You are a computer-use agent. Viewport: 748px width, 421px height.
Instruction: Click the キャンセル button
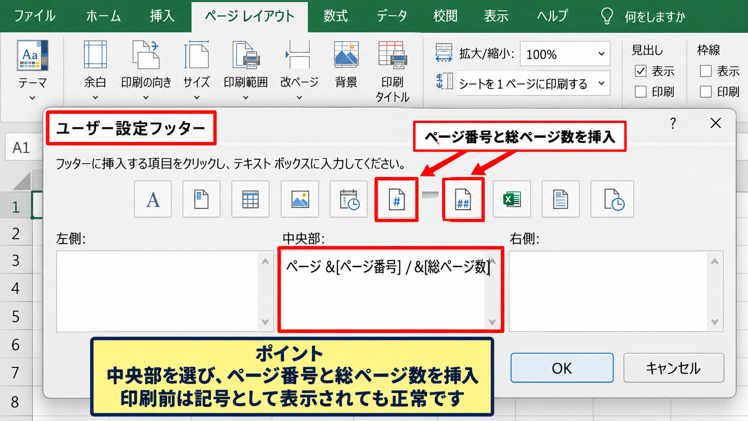(673, 368)
